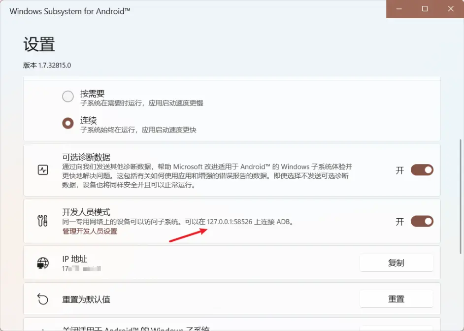Turn off the 开发人员模式 switch
Screen dimensions: 464x331
pyautogui.click(x=422, y=221)
